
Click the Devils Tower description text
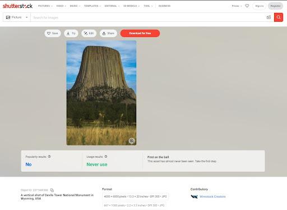[x=57, y=197]
